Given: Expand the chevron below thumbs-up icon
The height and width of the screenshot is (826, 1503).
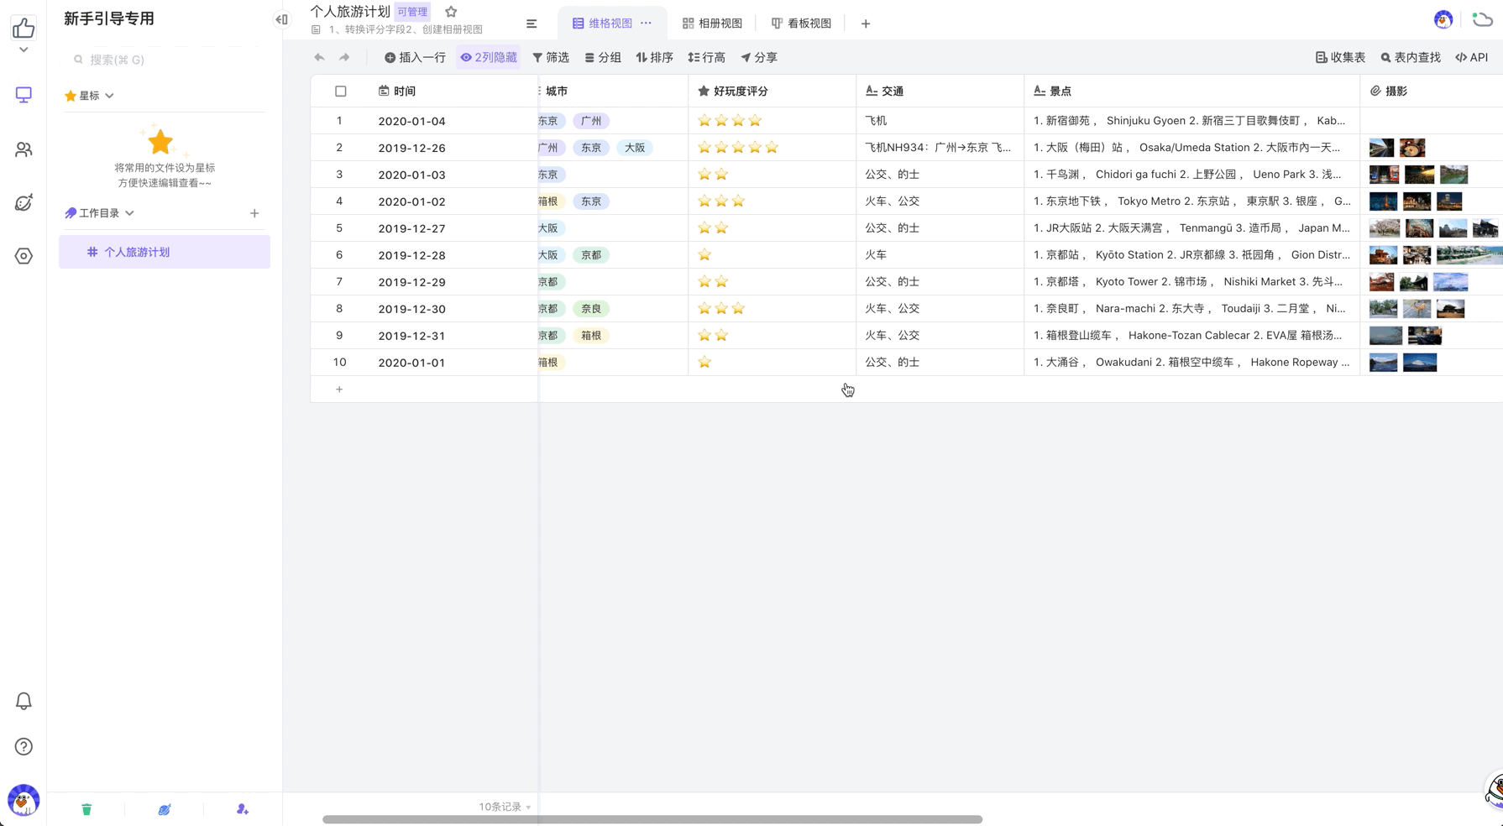Looking at the screenshot, I should [24, 50].
